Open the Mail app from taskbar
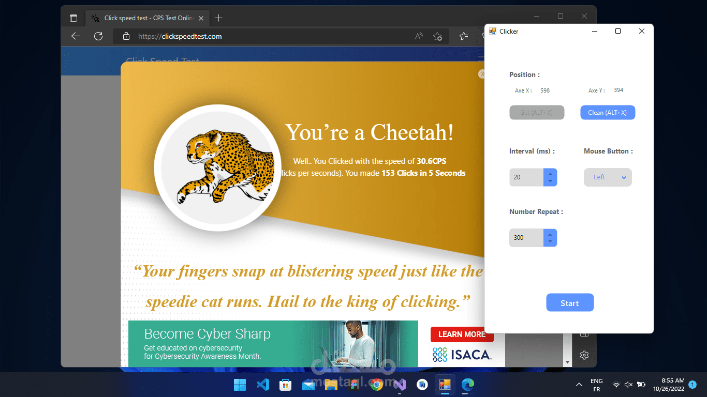The width and height of the screenshot is (707, 397). (x=308, y=385)
